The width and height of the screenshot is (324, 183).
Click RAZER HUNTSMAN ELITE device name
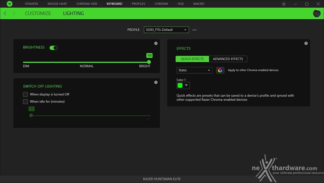click(x=162, y=179)
